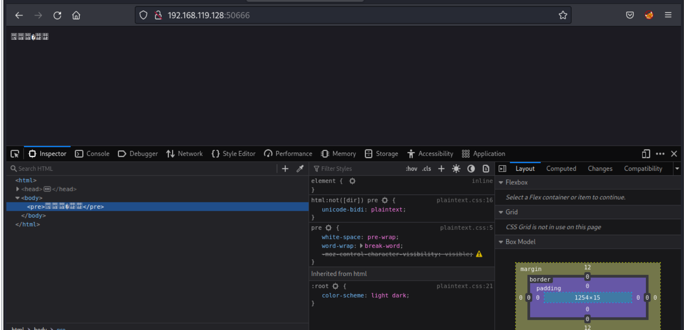Bookmark this page with the star
The image size is (684, 330).
(x=562, y=15)
